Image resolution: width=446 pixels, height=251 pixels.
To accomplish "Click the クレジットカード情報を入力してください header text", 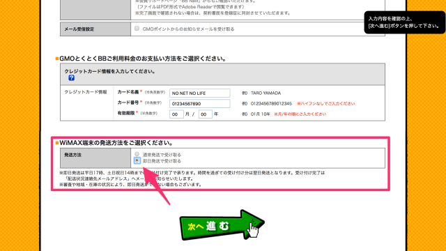I will 110,71.
